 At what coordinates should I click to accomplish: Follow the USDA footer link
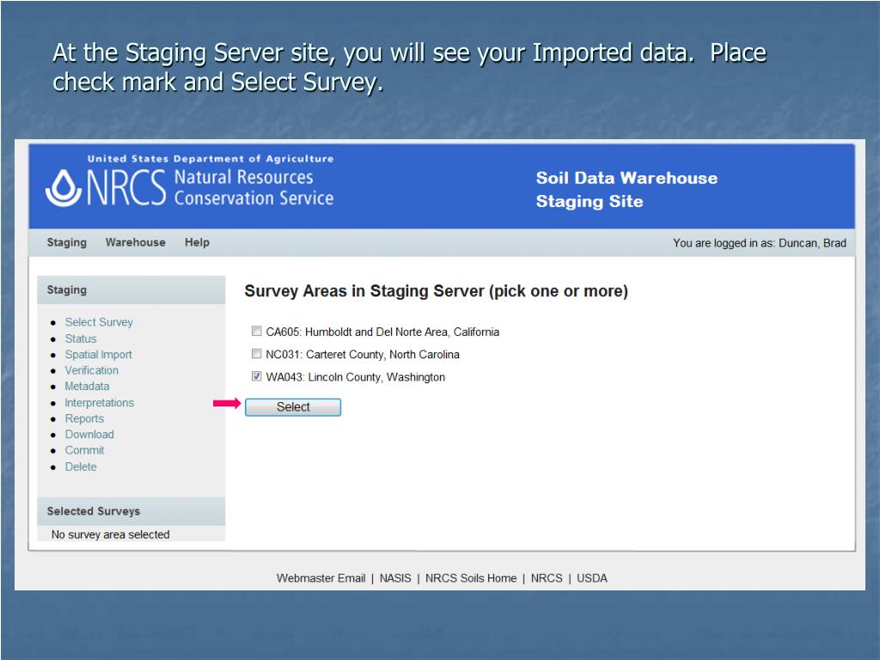[x=592, y=578]
